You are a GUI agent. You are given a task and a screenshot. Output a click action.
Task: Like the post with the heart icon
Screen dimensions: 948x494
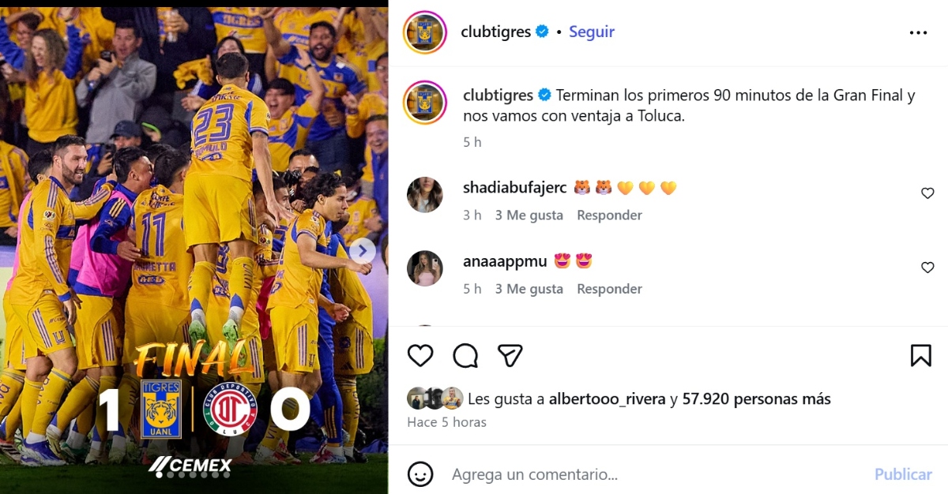(420, 356)
